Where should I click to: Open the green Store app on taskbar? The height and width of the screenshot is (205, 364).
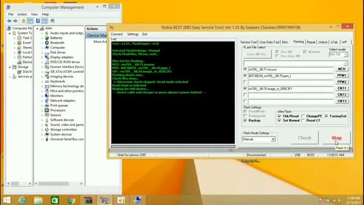55,200
